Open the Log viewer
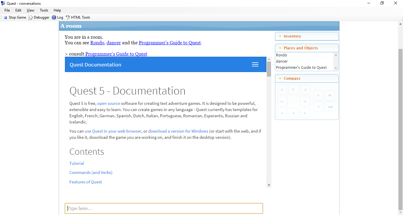The width and height of the screenshot is (403, 215). (x=58, y=17)
